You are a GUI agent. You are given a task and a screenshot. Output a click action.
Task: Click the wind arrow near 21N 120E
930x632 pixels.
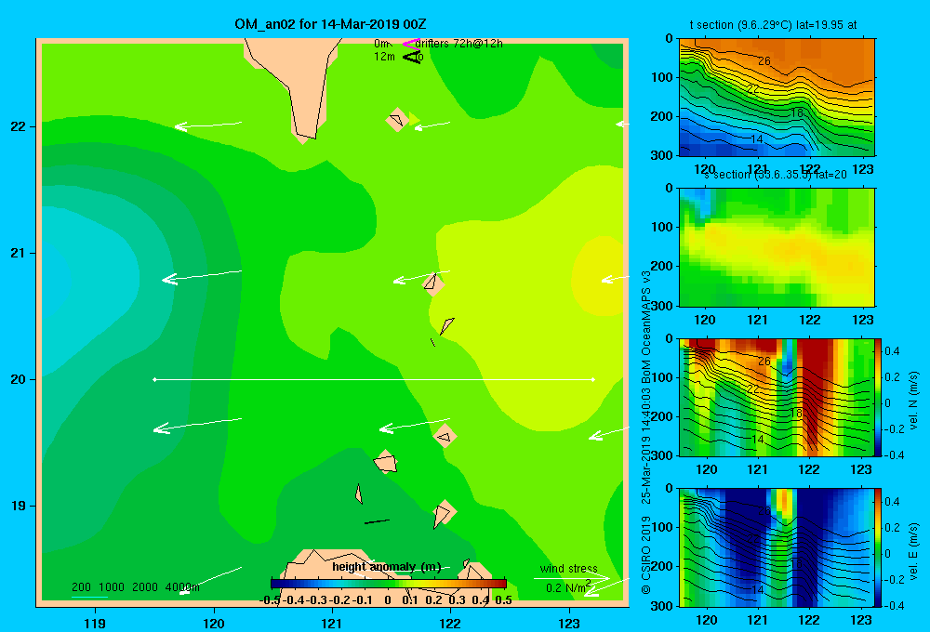coord(202,276)
